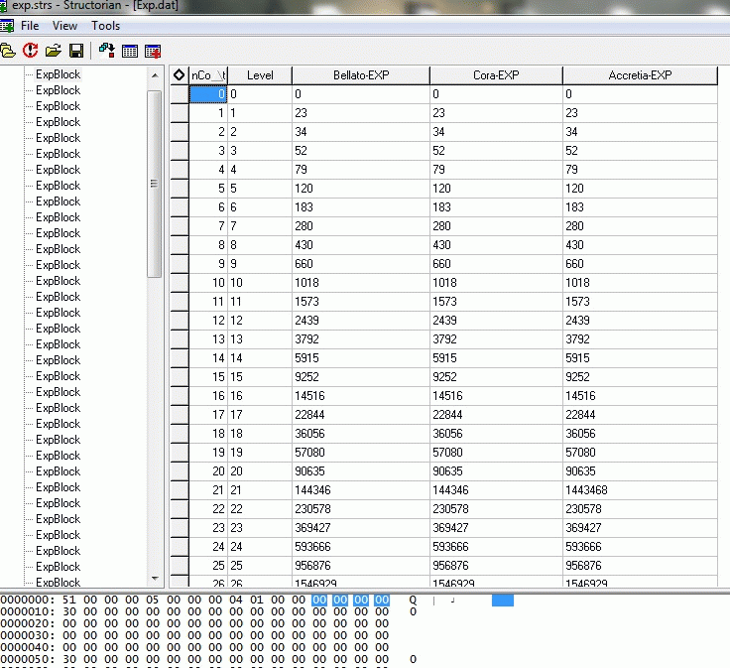This screenshot has width=730, height=668.
Task: Select Cora-EXP cell with value 5915
Action: coord(496,358)
